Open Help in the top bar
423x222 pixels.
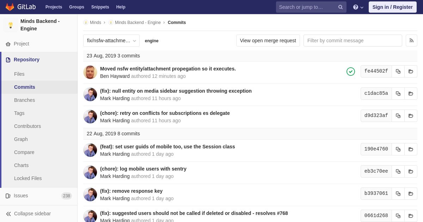tap(121, 7)
